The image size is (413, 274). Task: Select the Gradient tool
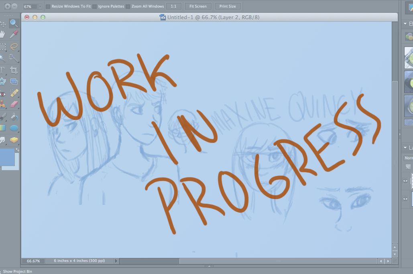[3, 128]
